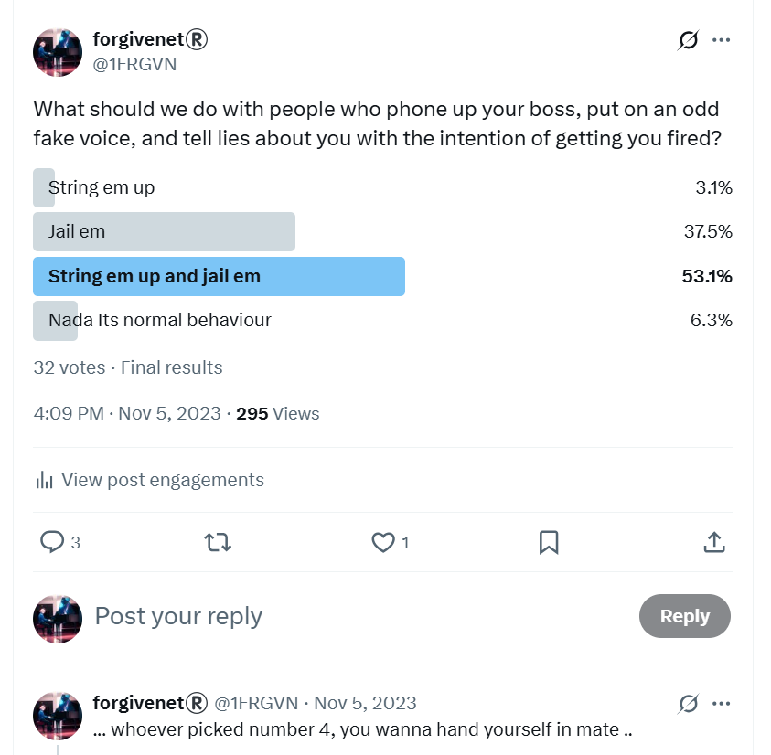Like the post with the heart icon
Screen dimensions: 771x755
383,542
